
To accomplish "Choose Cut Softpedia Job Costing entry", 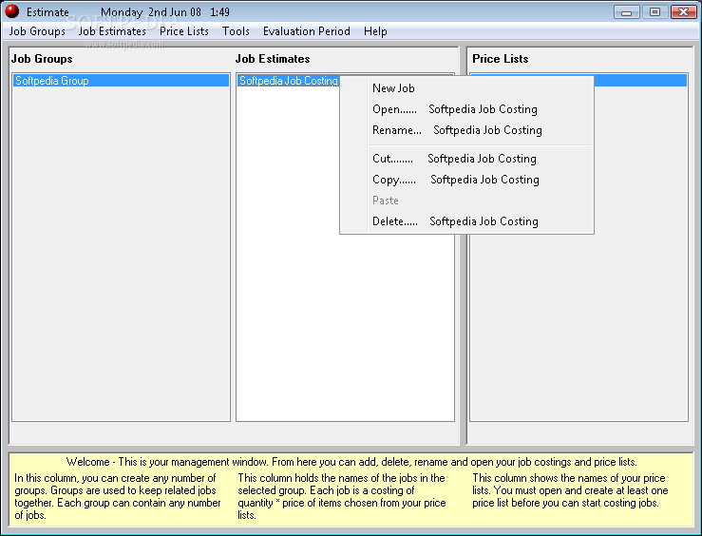I will pyautogui.click(x=467, y=159).
